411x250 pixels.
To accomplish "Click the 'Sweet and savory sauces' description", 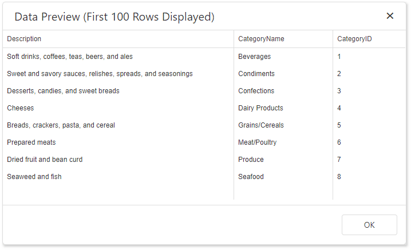I will (100, 74).
